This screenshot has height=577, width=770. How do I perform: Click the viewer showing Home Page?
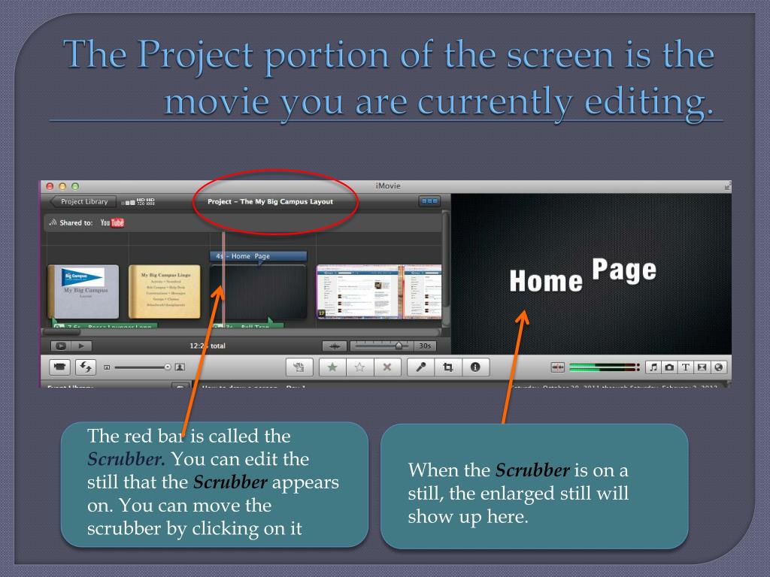(x=591, y=273)
